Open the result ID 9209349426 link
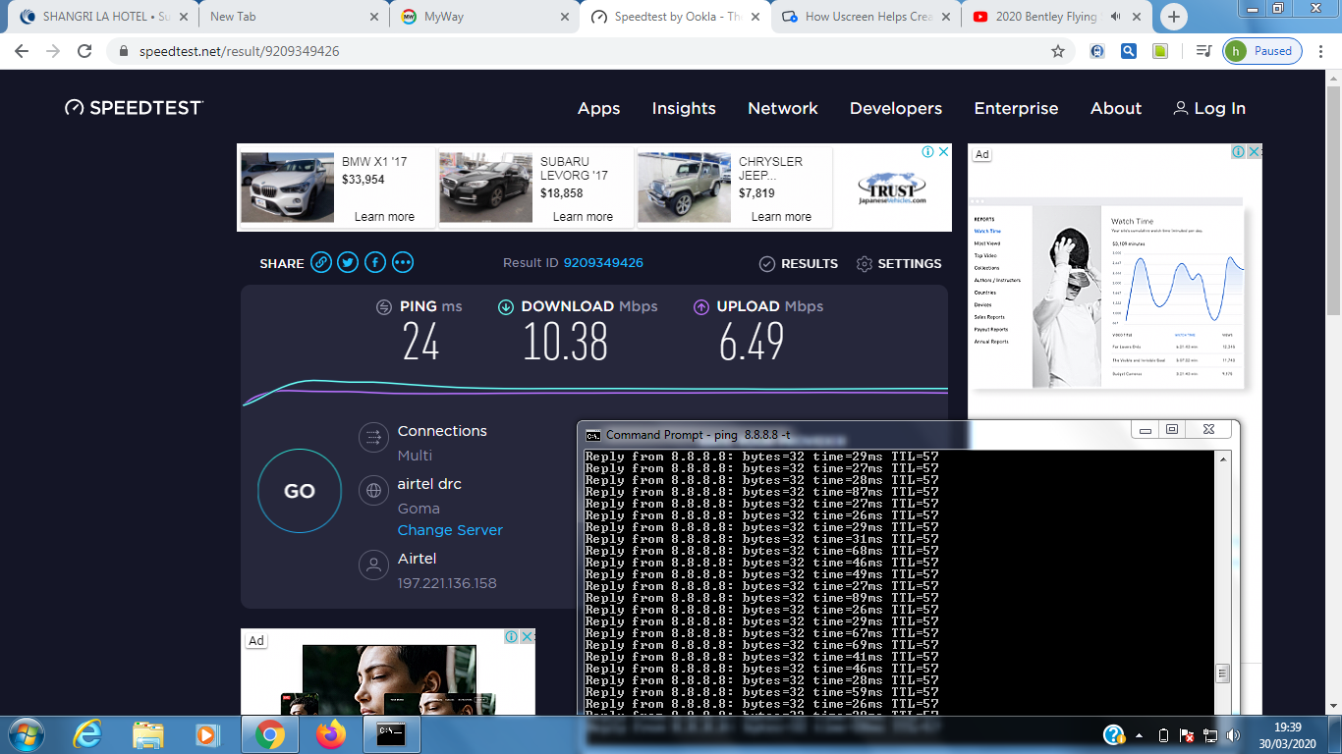1342x754 pixels. point(603,263)
